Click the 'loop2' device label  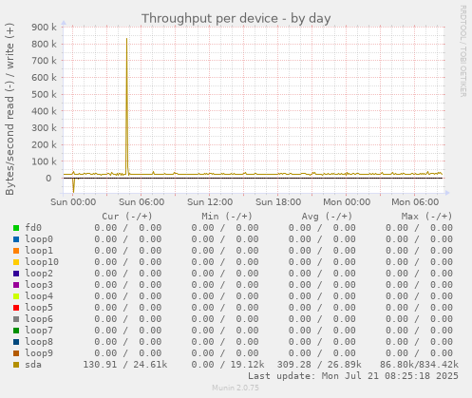[x=39, y=274]
